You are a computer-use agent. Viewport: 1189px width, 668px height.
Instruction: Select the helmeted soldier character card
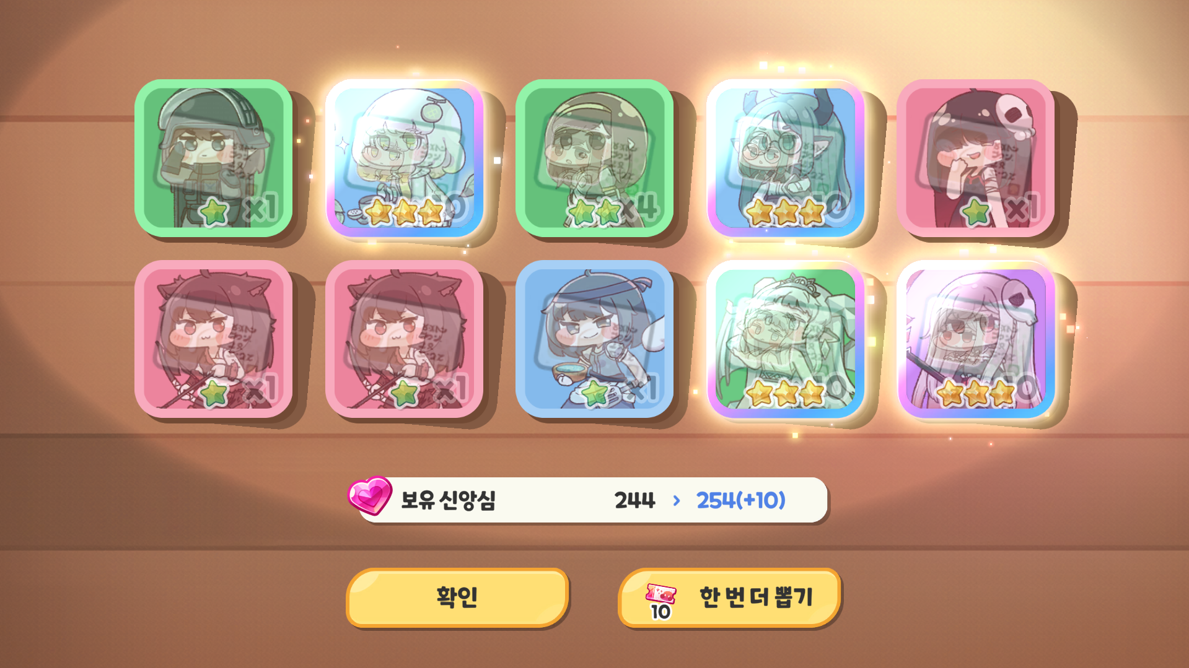213,158
